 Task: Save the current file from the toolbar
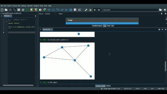pyautogui.click(x=10, y=10)
